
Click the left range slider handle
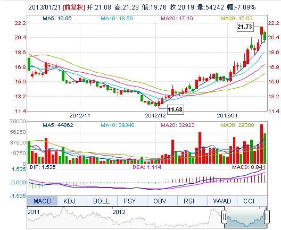224,217
